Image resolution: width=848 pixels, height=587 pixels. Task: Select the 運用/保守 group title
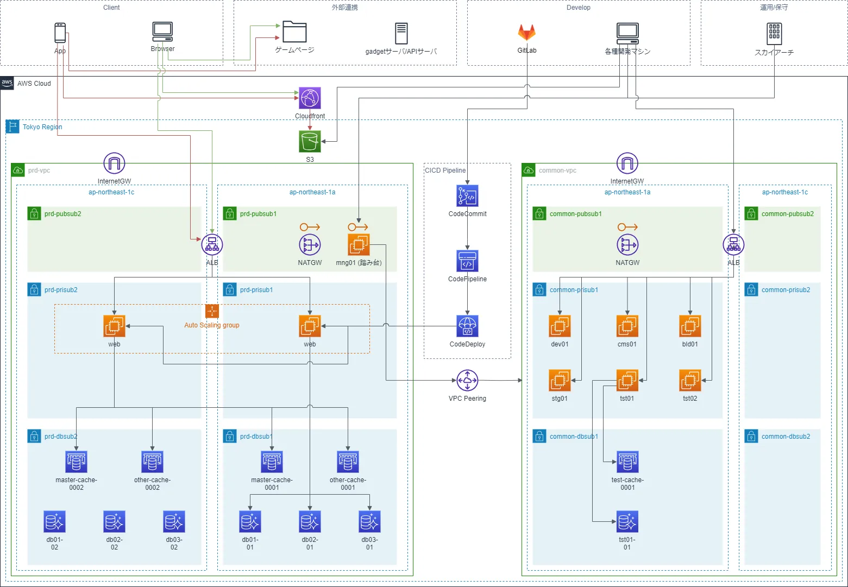point(774,8)
